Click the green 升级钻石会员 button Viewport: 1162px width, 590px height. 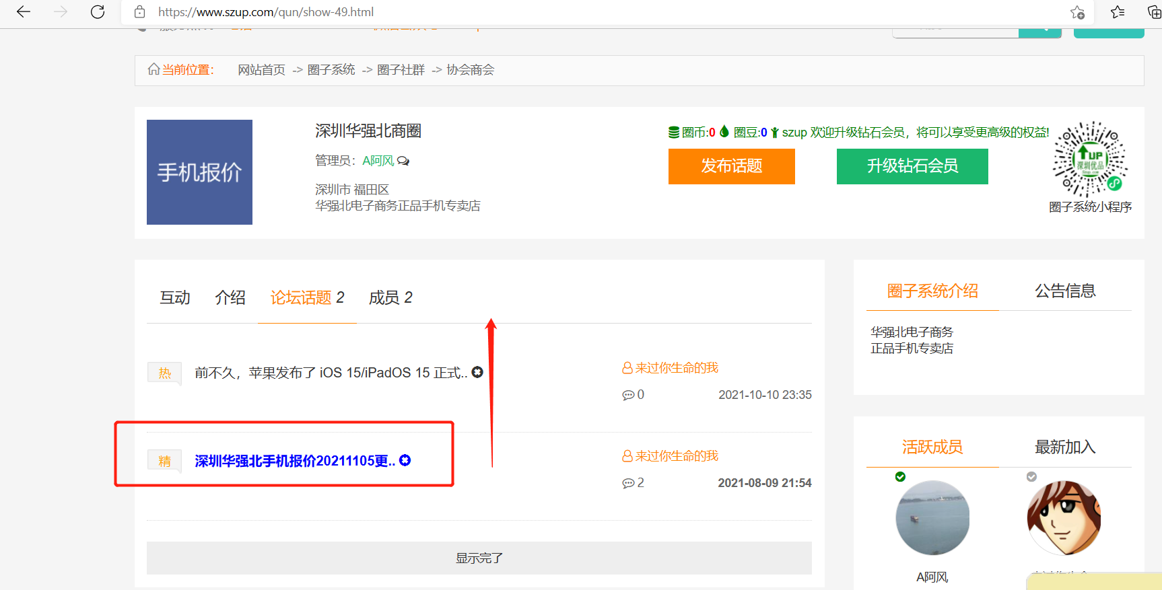pos(912,166)
